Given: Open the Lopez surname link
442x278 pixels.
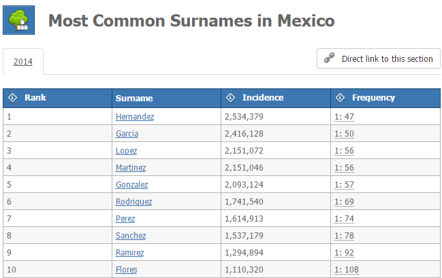Looking at the screenshot, I should 126,150.
